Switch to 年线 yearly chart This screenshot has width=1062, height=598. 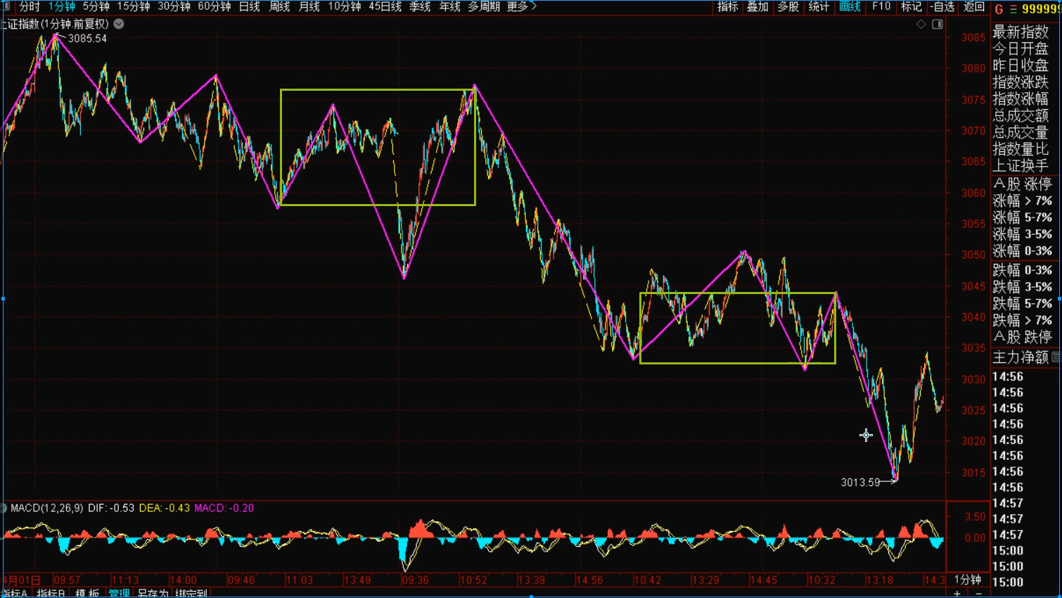click(x=449, y=6)
